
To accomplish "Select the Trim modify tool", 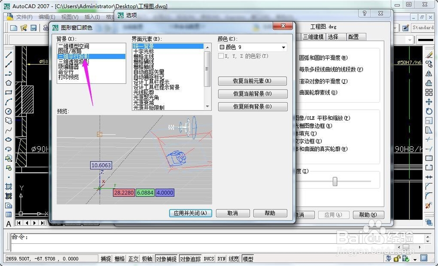I will (429, 139).
